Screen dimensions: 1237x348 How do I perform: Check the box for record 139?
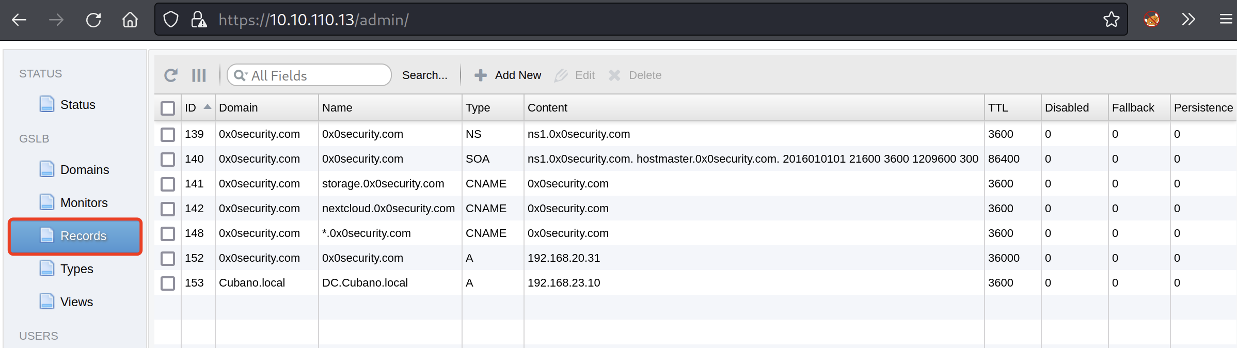coord(168,135)
